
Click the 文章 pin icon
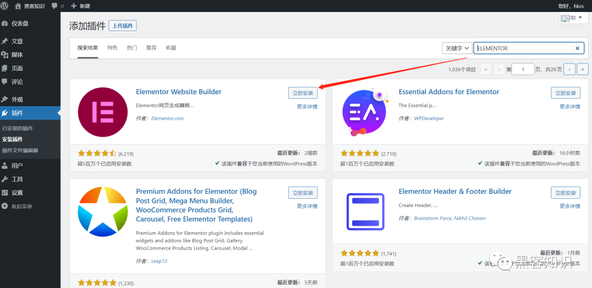coord(5,41)
